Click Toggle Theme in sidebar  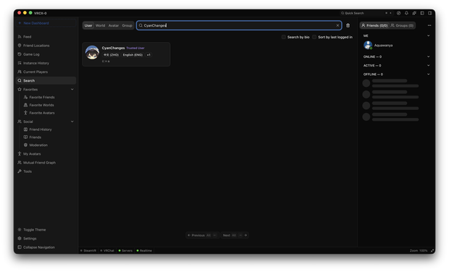click(46, 229)
